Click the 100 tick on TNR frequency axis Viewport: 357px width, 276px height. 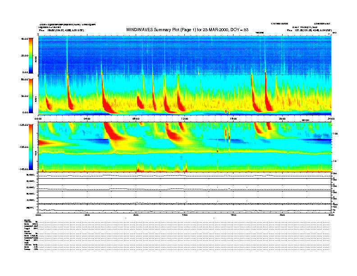pyautogui.click(x=336, y=133)
